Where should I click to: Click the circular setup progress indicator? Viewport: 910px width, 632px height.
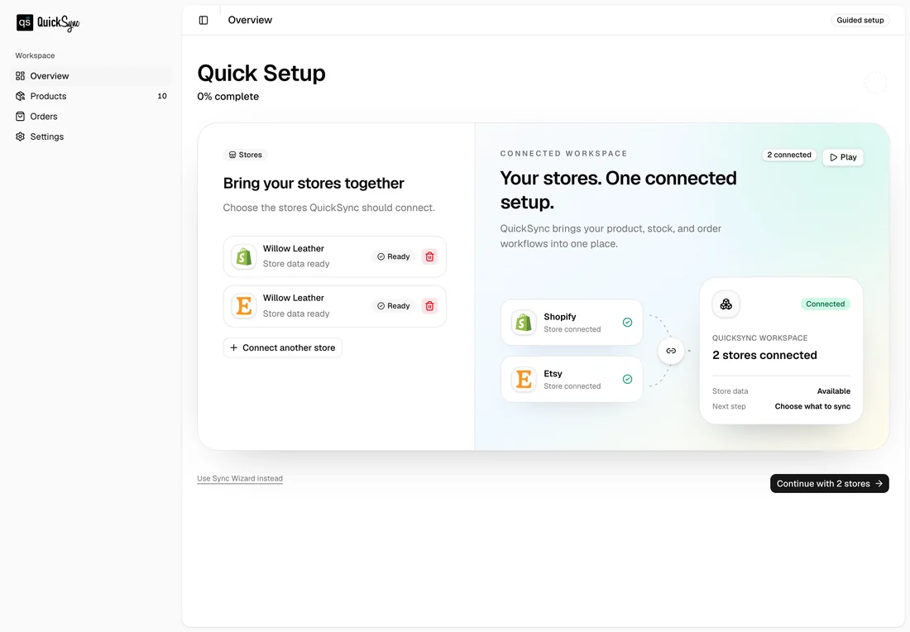875,83
